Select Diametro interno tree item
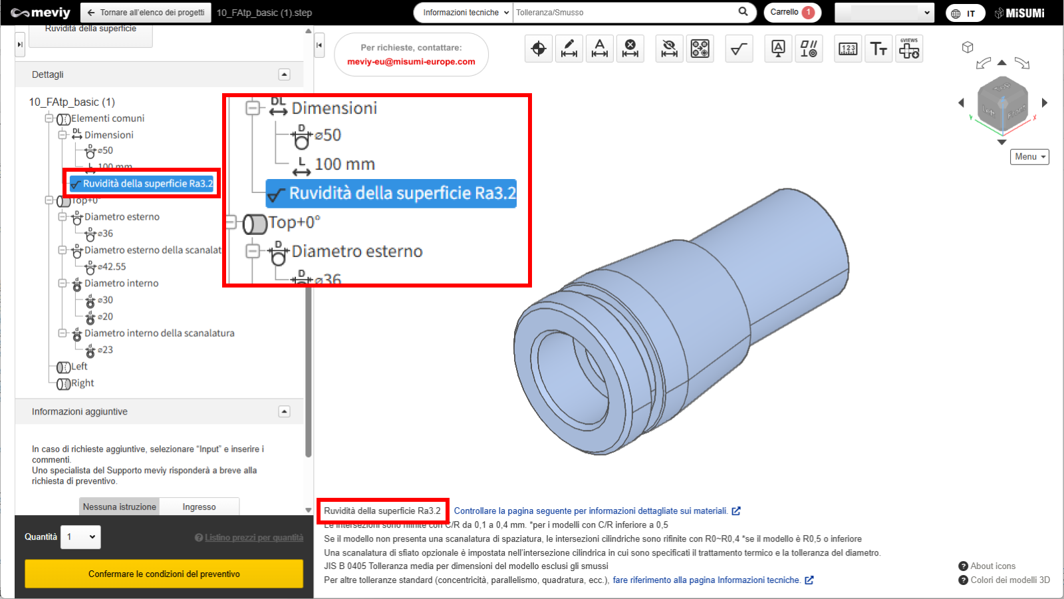The image size is (1064, 599). click(121, 284)
